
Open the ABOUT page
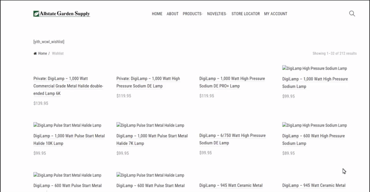172,14
